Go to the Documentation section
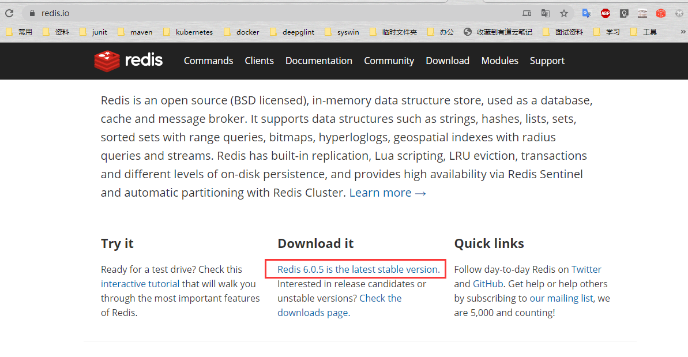The width and height of the screenshot is (688, 357). click(x=318, y=61)
